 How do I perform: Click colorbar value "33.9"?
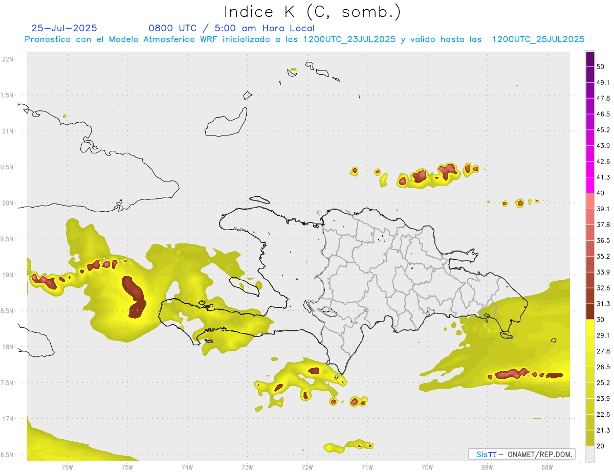pos(603,272)
